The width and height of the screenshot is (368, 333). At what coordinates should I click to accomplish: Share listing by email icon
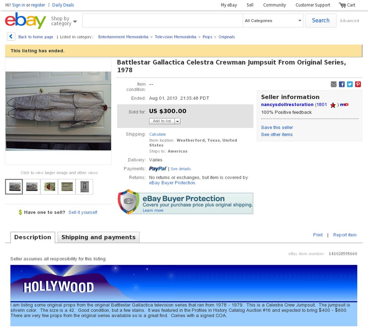333,84
